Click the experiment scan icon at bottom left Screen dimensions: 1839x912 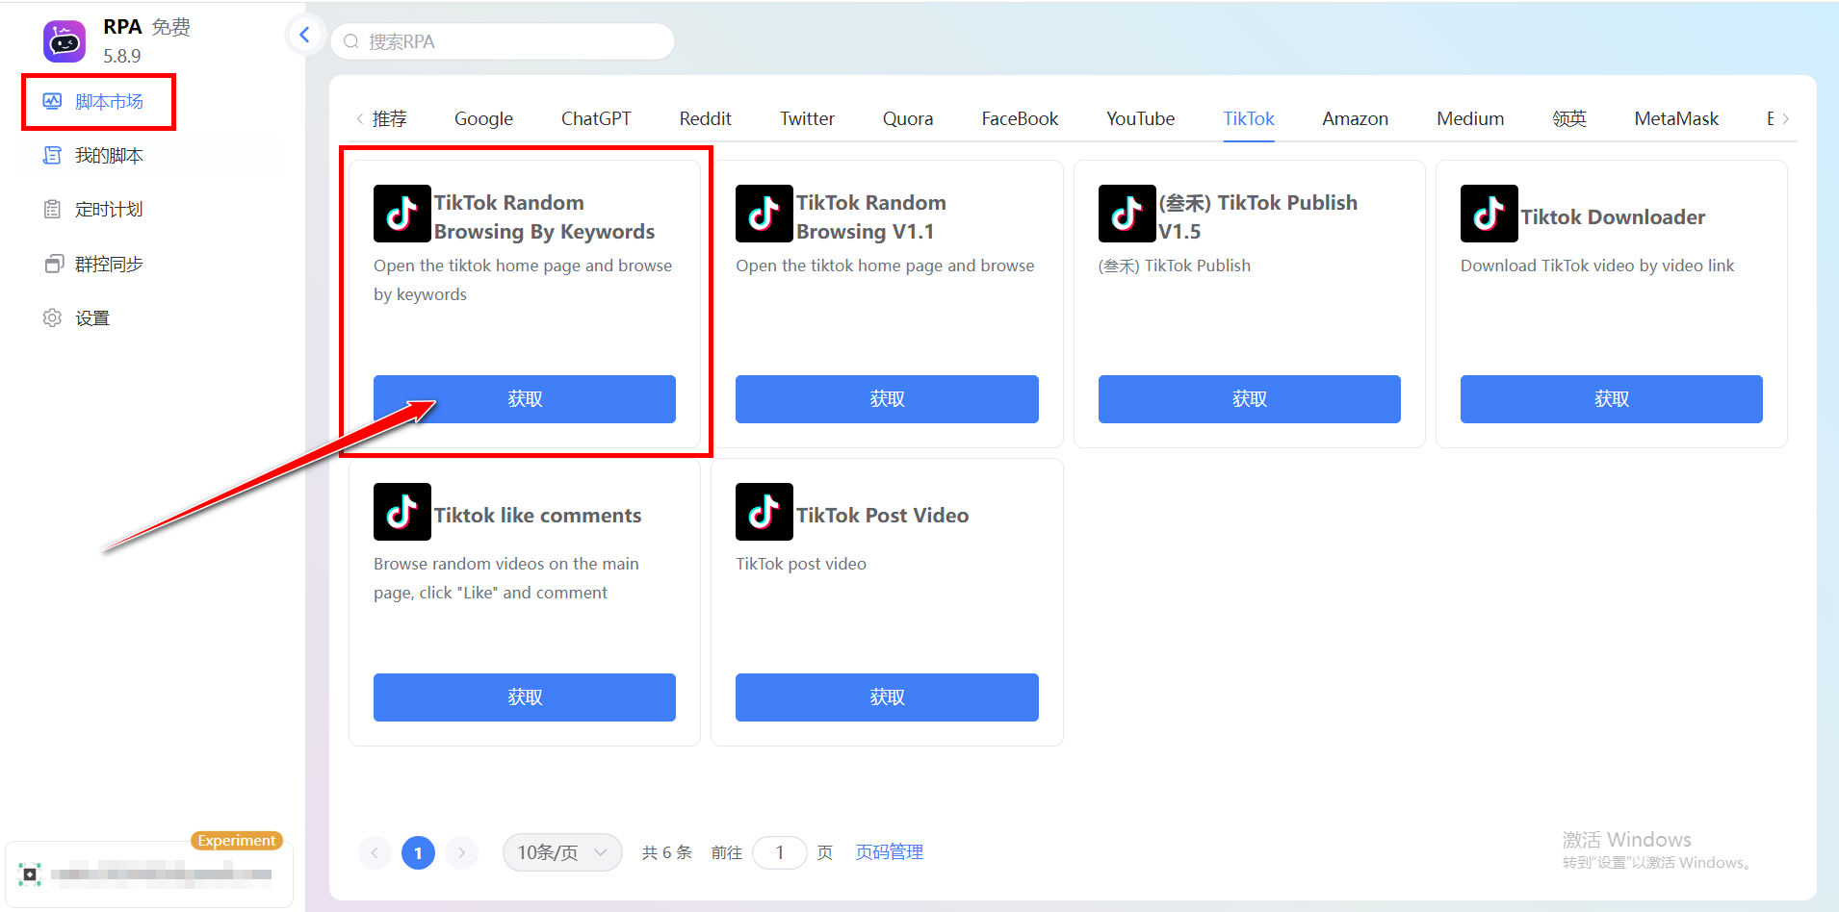[x=30, y=874]
